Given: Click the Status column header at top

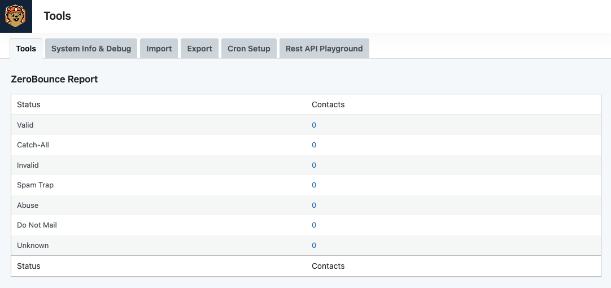Looking at the screenshot, I should coord(28,104).
